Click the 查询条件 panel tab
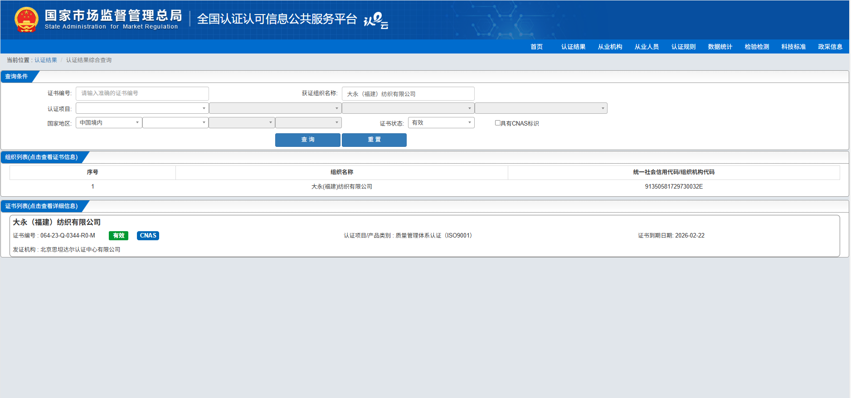The image size is (851, 398). tap(17, 77)
